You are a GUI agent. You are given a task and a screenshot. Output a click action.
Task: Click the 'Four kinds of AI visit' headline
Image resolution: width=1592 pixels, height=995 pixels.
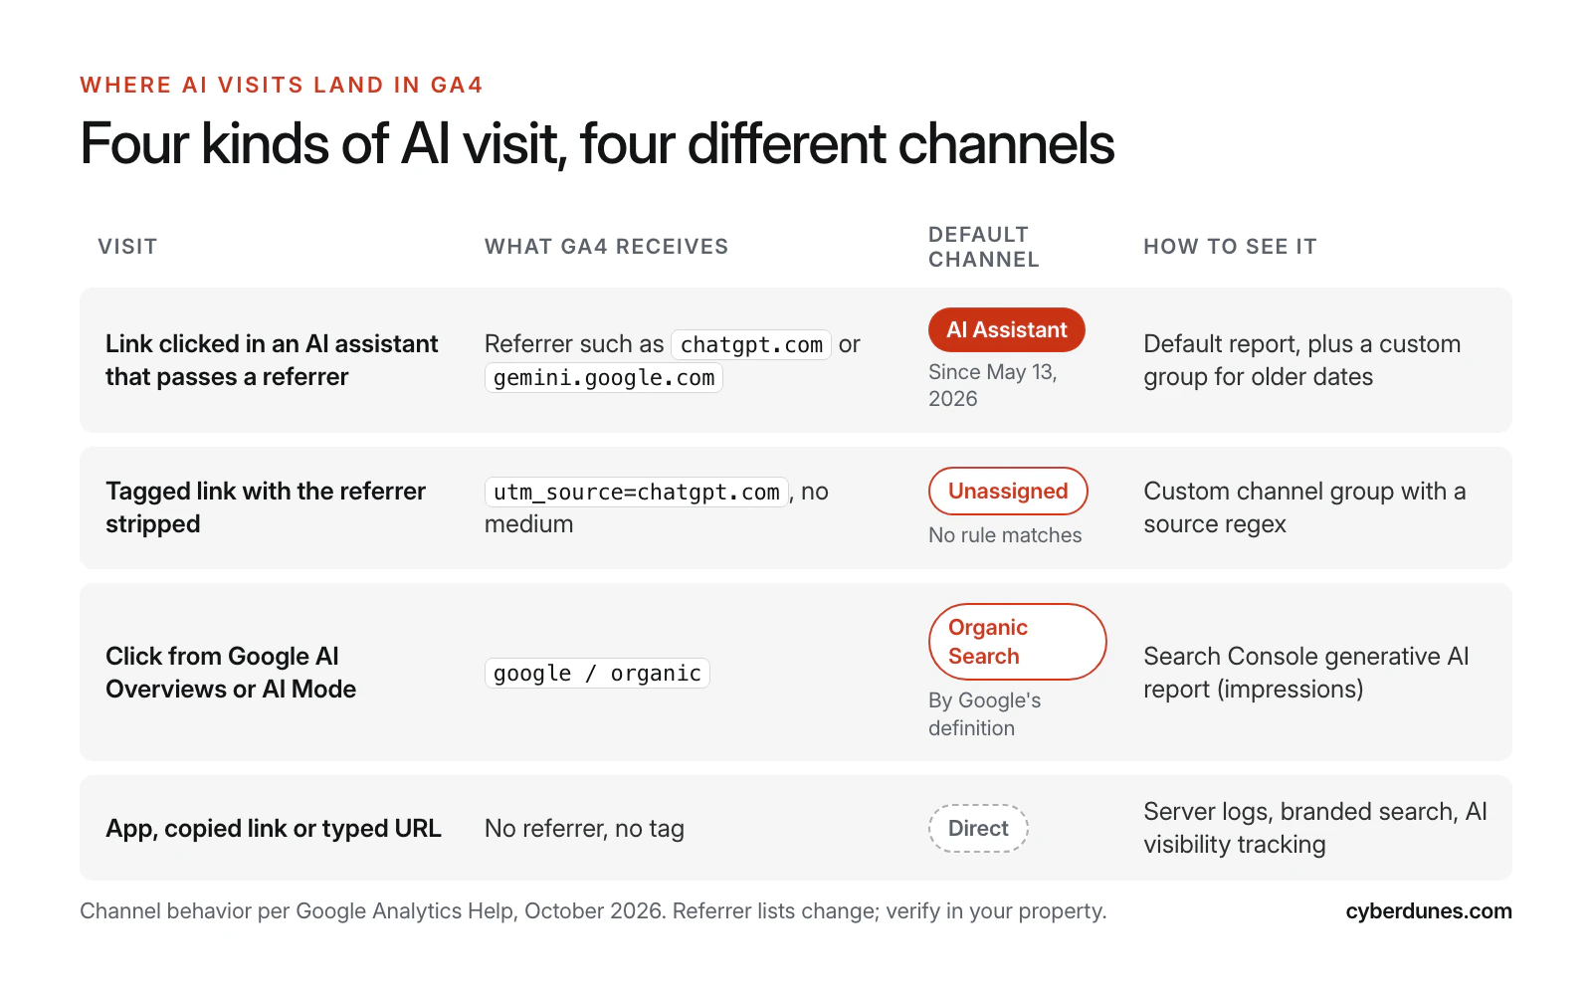pyautogui.click(x=597, y=143)
